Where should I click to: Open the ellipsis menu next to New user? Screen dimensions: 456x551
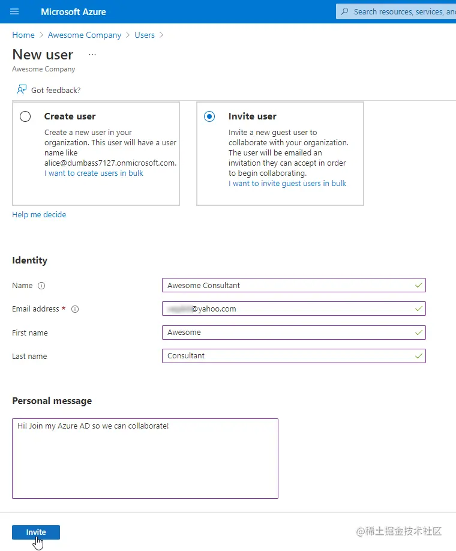coord(92,54)
